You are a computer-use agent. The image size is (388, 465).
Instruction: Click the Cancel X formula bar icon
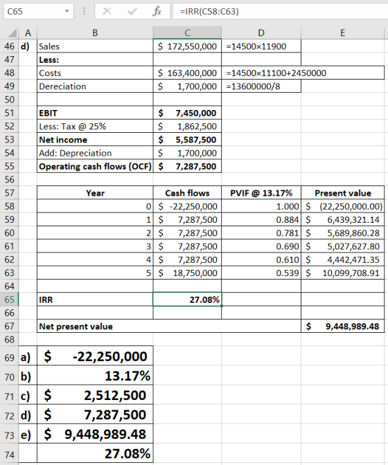tap(107, 12)
